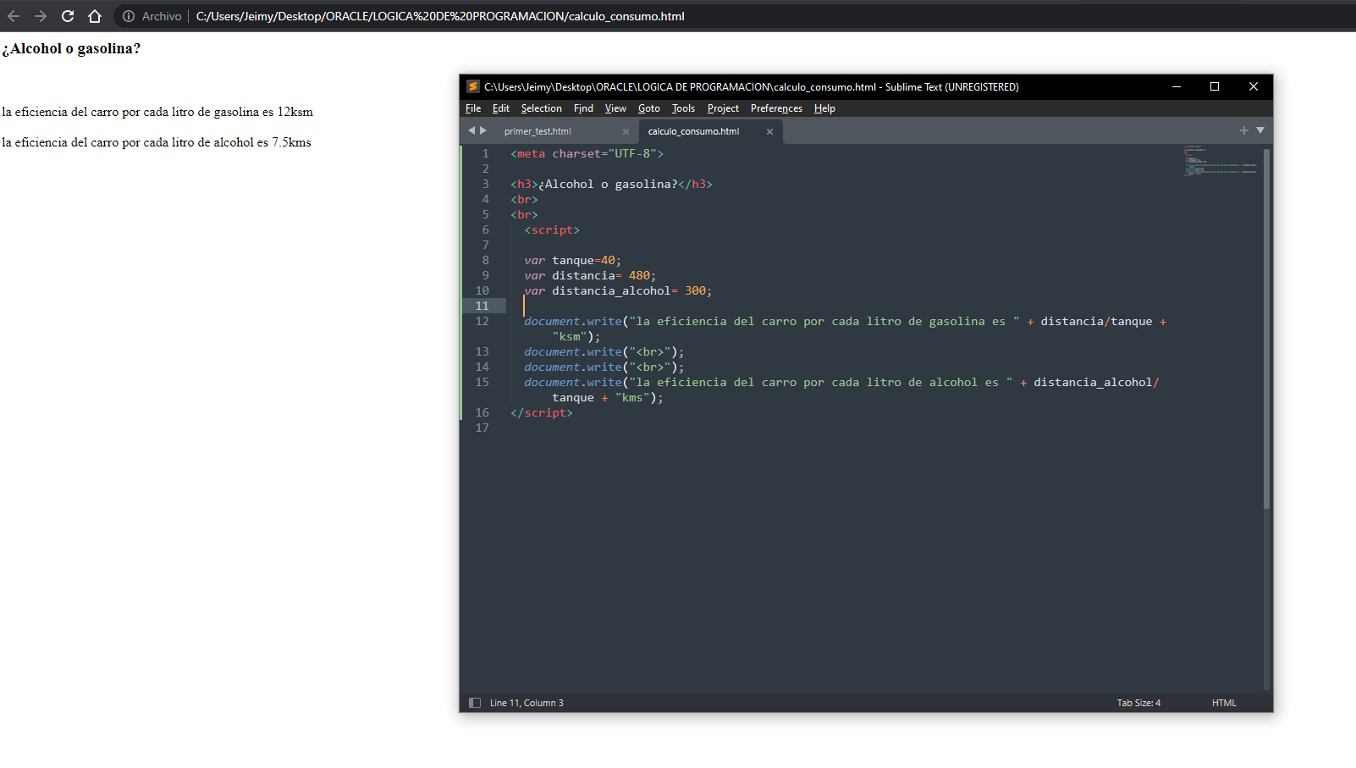The height and width of the screenshot is (768, 1356).
Task: Click Sublime Text logo in title bar
Action: click(x=473, y=86)
